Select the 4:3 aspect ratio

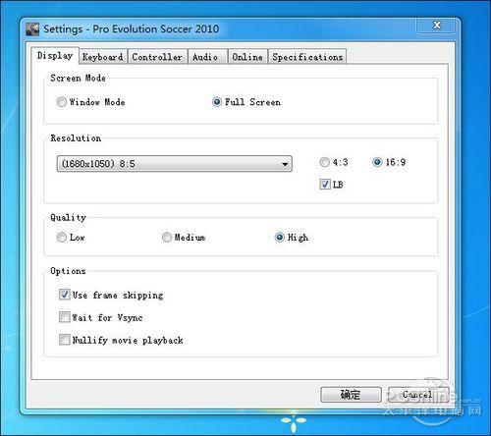coord(324,162)
